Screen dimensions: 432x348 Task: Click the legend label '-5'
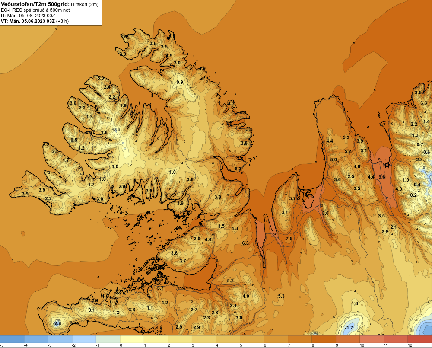point(2,345)
